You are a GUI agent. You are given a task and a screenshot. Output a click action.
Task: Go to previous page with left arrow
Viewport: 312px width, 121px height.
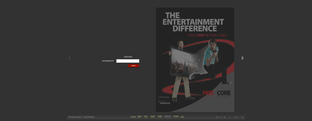point(69,58)
